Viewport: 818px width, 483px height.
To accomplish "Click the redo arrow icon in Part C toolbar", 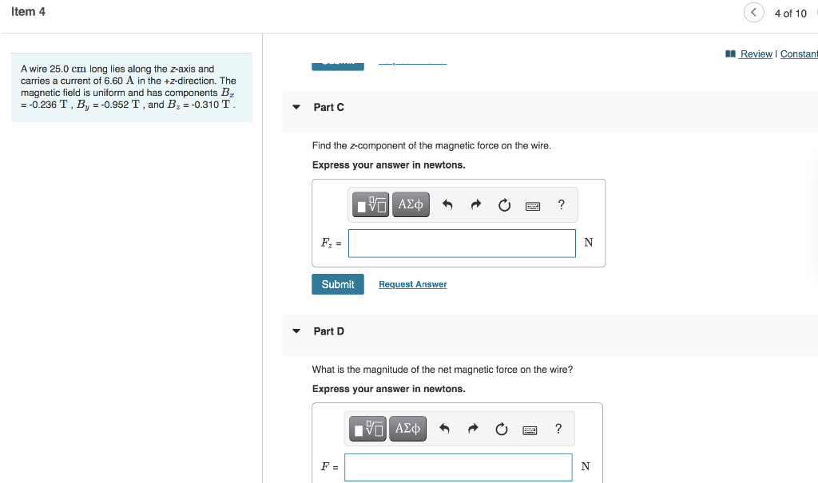I will pos(475,204).
